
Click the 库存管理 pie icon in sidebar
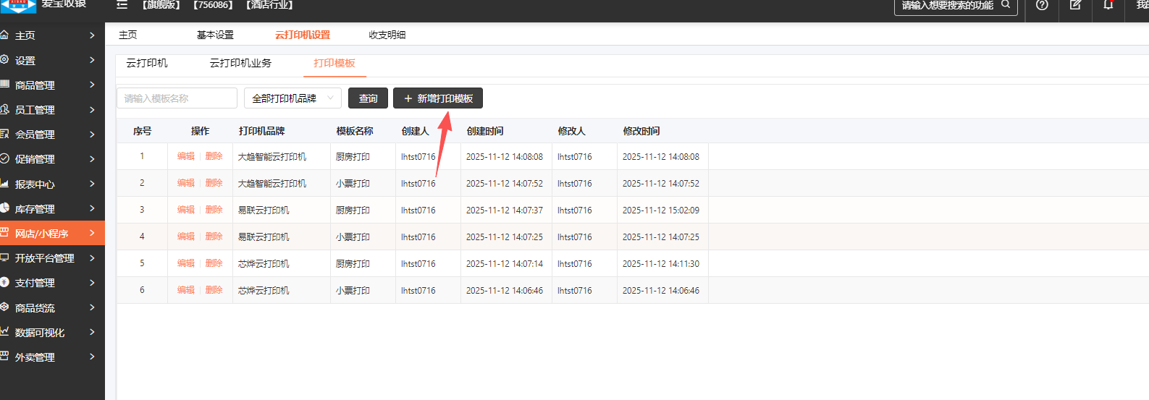coord(4,208)
